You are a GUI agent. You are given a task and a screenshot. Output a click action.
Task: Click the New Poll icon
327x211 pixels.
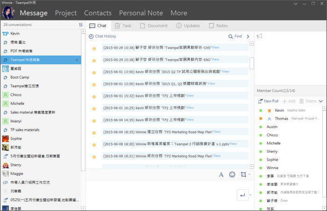(x=260, y=101)
